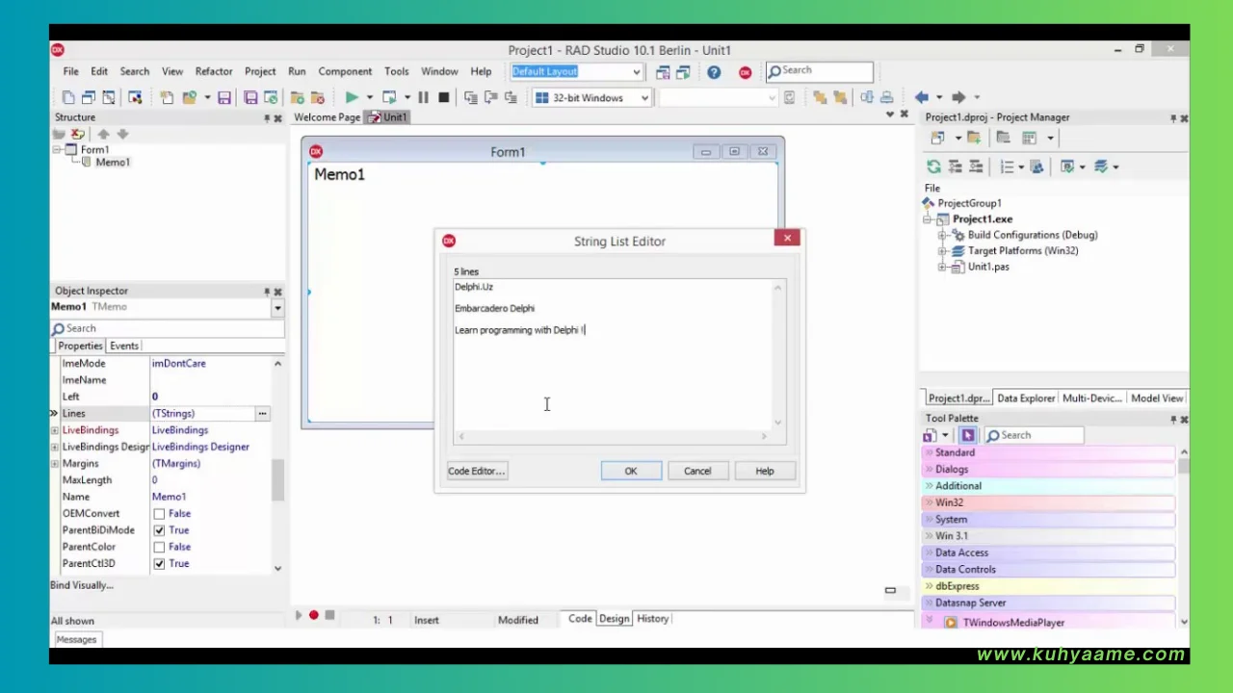The image size is (1233, 693).
Task: Toggle the ParentCtl3D checkbox
Action: 159,564
